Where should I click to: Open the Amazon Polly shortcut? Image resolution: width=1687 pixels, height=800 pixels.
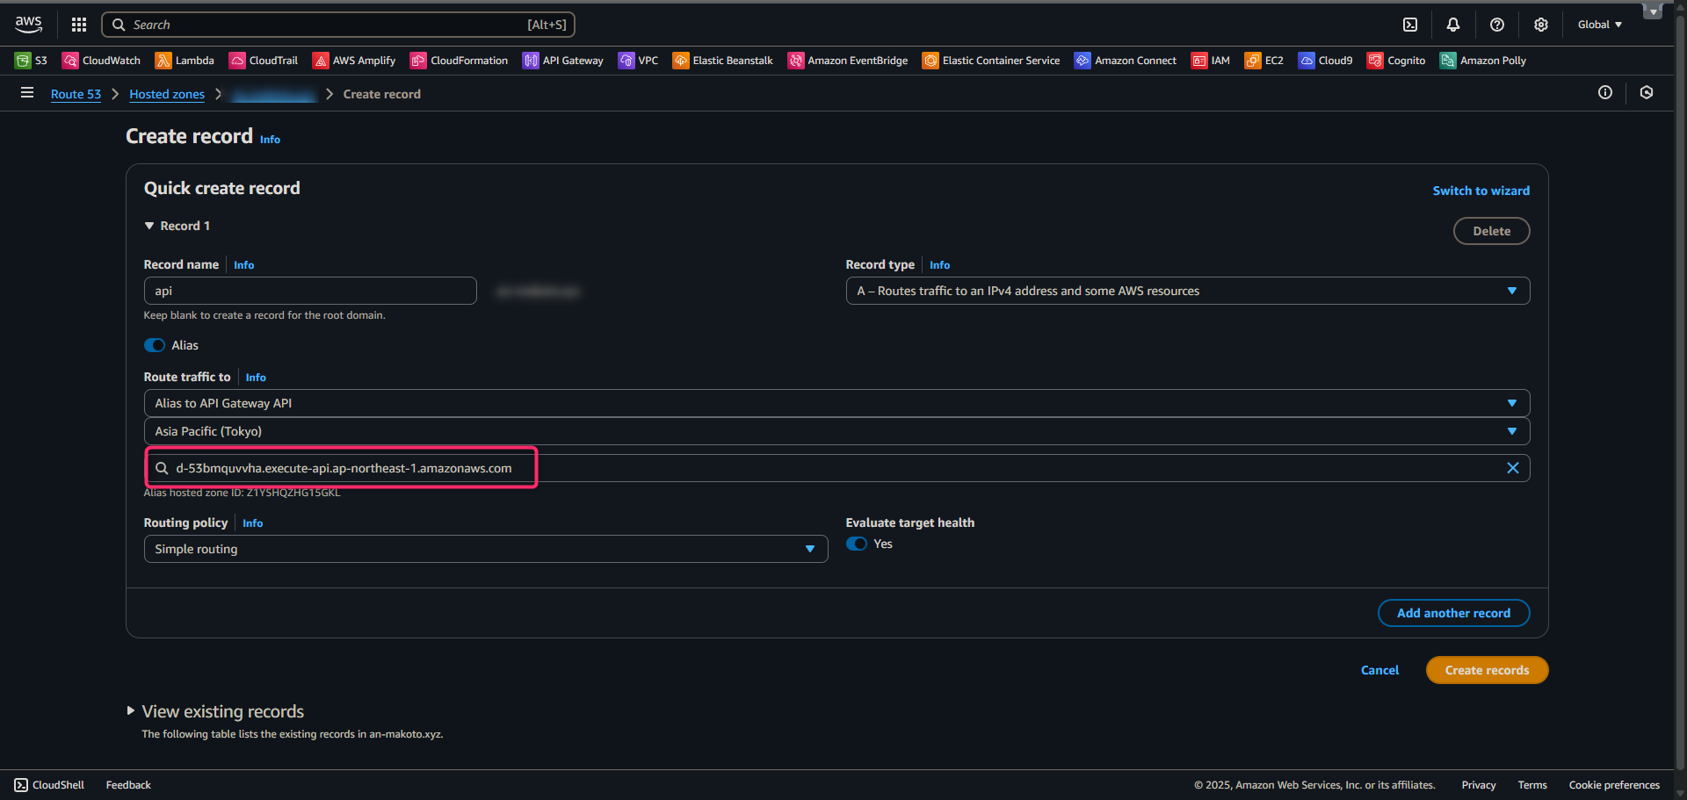1483,61
